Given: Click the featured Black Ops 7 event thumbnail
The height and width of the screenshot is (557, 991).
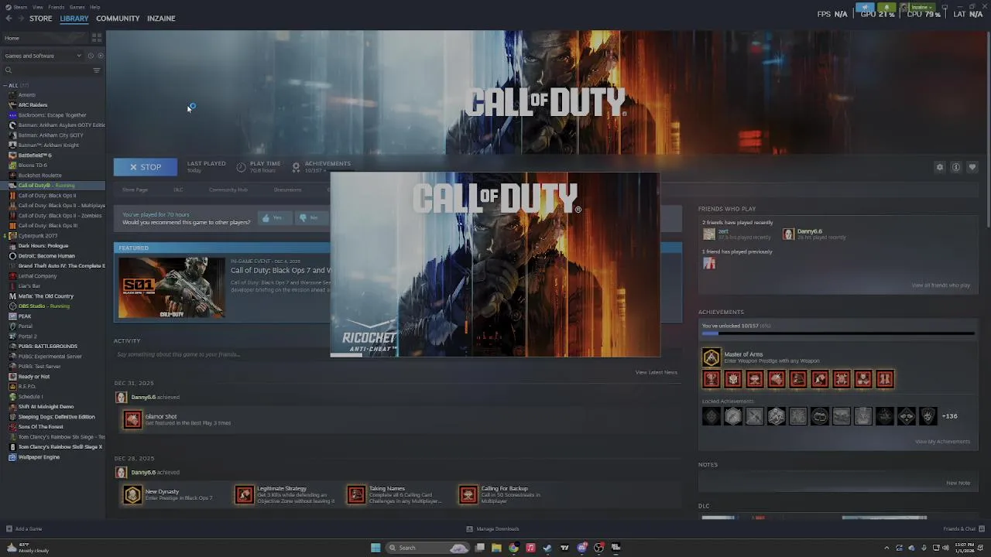Looking at the screenshot, I should point(171,288).
